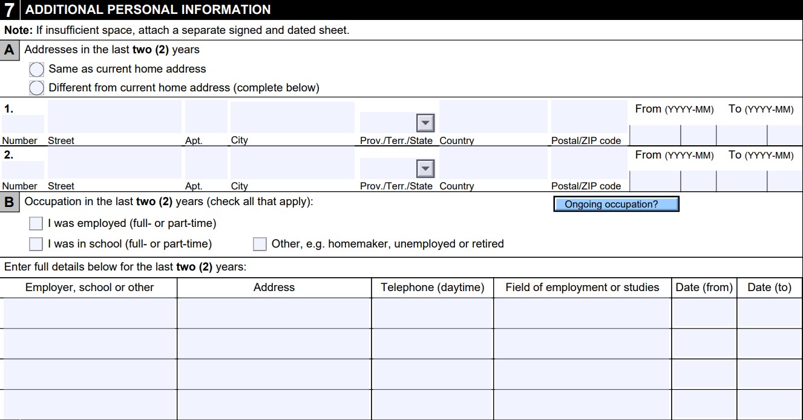Click Street field of address 1

[x=114, y=117]
